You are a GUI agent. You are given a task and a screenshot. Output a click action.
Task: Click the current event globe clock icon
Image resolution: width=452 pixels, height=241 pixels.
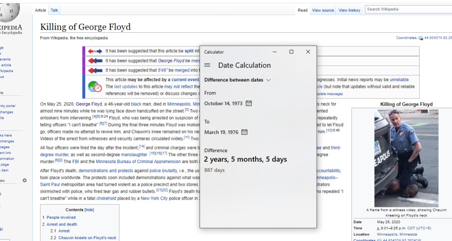pyautogui.click(x=95, y=87)
